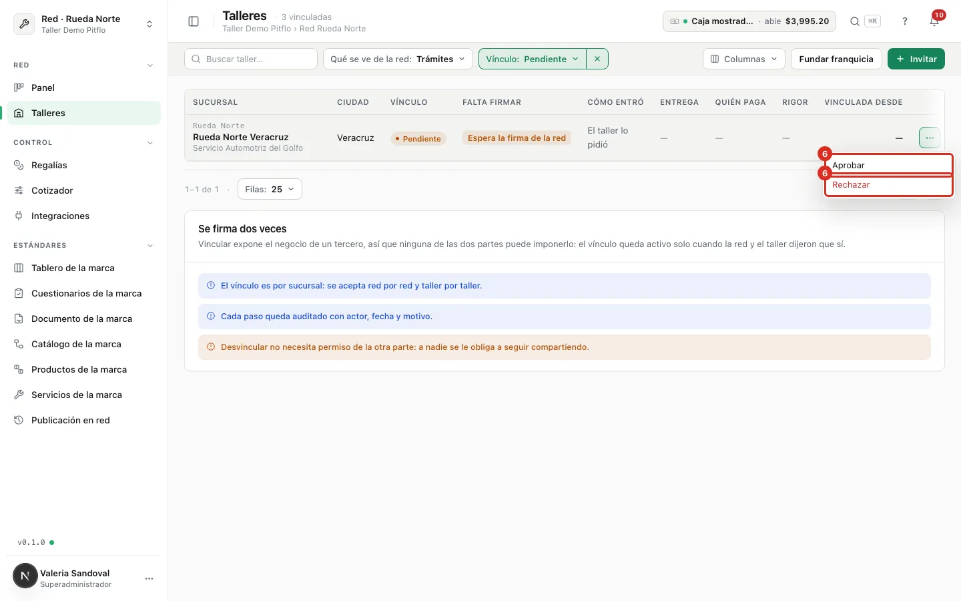The image size is (961, 601).
Task: Click the wrench workspace logo icon
Action: click(x=24, y=24)
